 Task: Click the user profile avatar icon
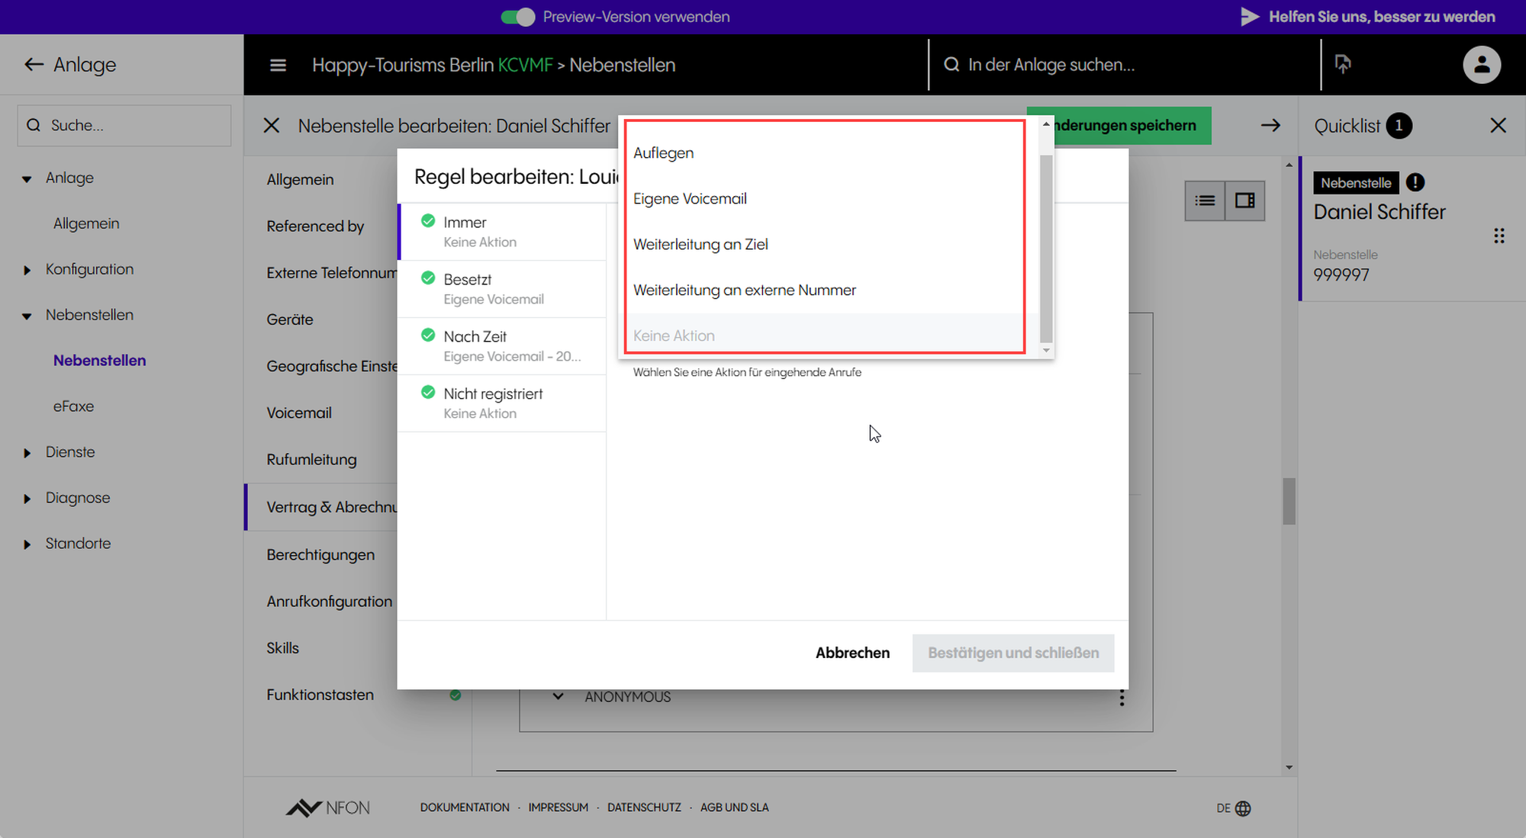pyautogui.click(x=1481, y=65)
